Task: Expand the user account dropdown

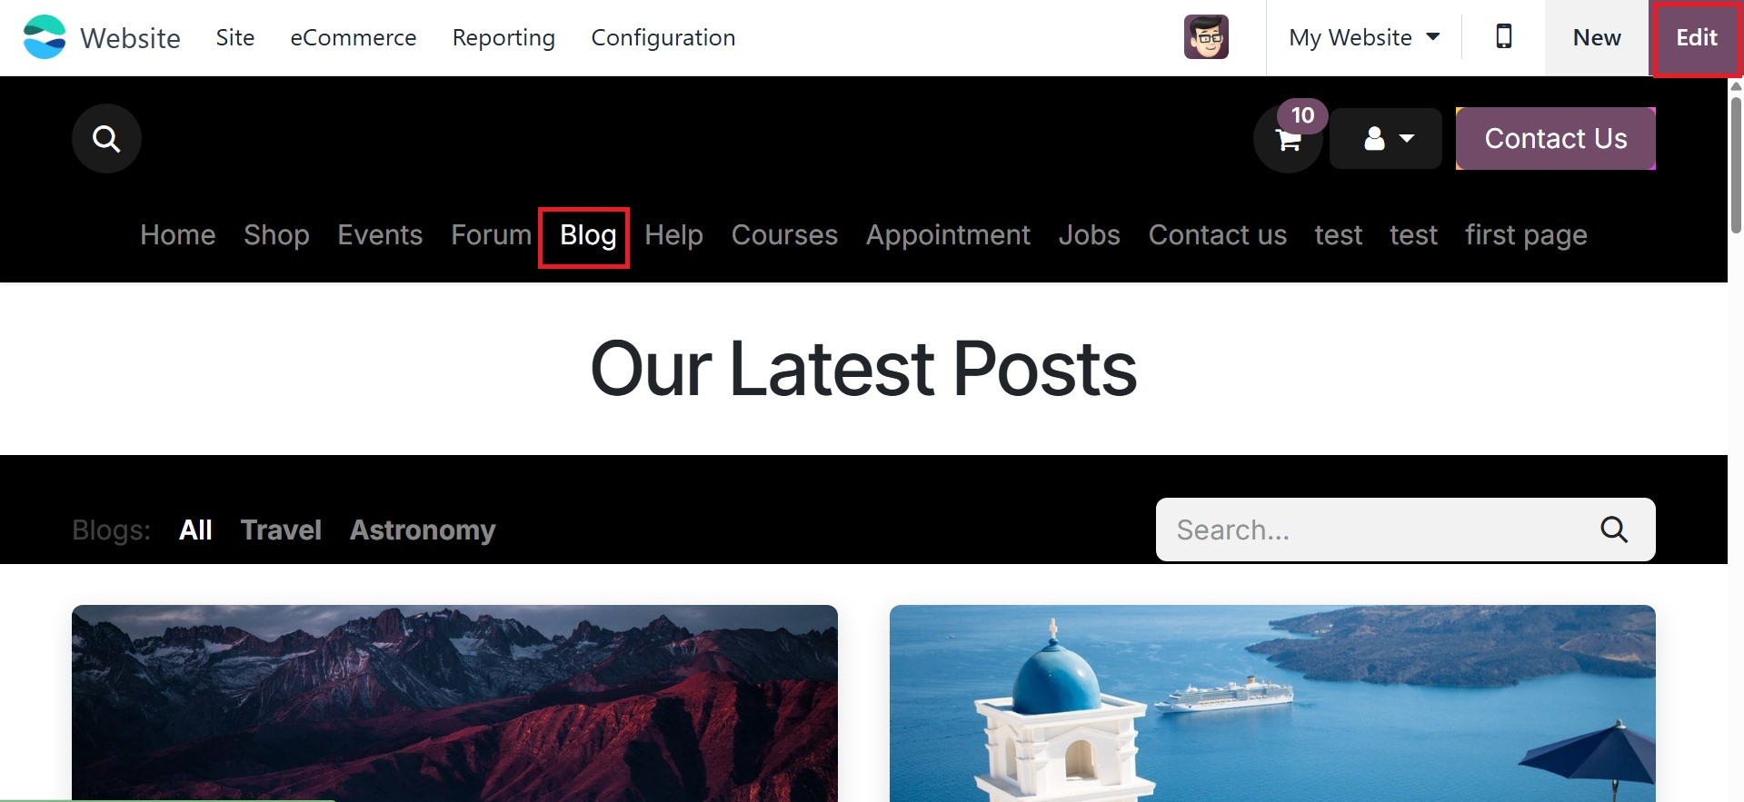Action: tap(1386, 139)
